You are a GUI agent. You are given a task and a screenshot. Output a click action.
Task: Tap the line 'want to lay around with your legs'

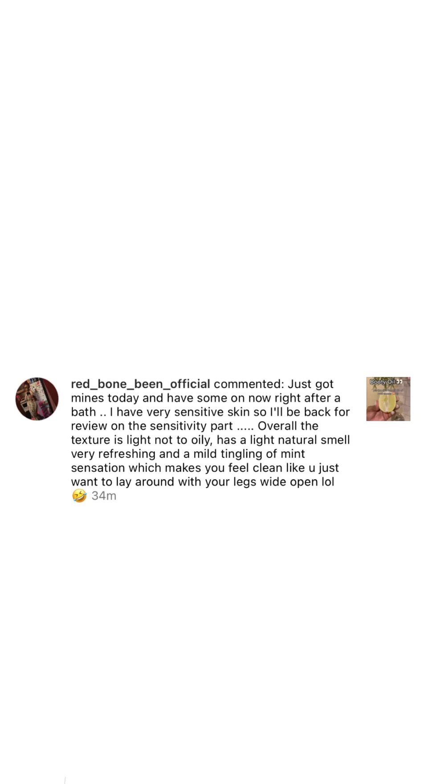[203, 482]
